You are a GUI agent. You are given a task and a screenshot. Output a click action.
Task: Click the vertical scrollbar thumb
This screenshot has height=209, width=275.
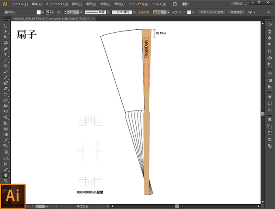(x=262, y=114)
